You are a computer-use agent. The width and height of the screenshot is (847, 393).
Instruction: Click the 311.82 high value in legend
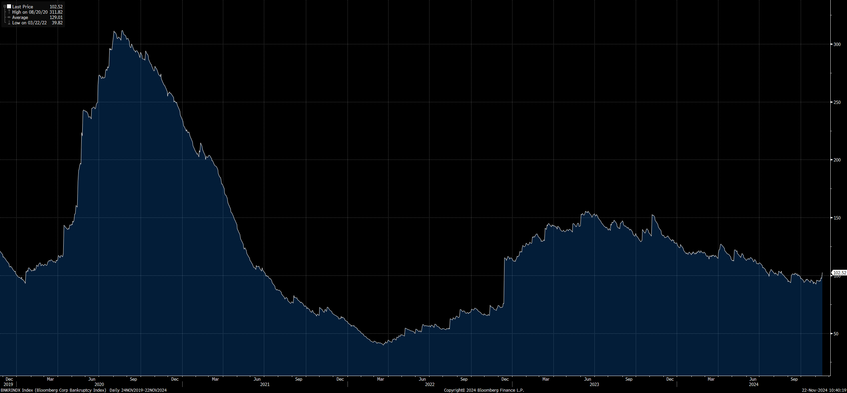pos(57,12)
